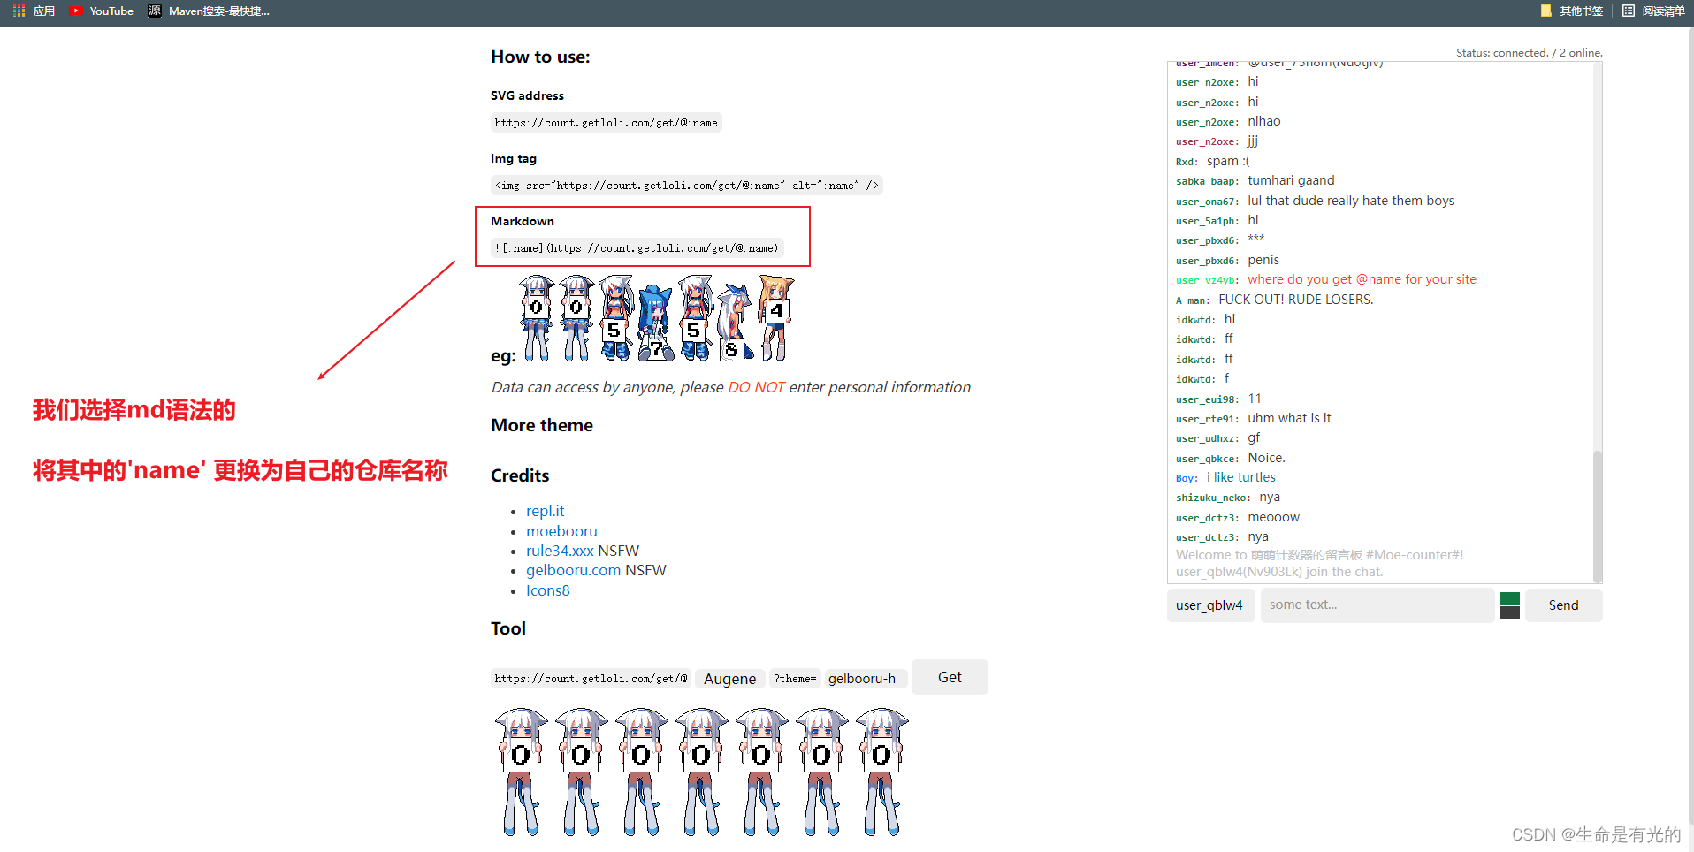Viewport: 1694px width, 852px height.
Task: Click the chat message text box
Action: coord(1377,605)
